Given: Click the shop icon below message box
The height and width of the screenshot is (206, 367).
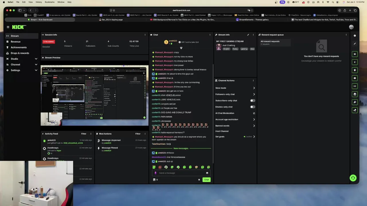Looking at the screenshot, I should click(x=154, y=180).
